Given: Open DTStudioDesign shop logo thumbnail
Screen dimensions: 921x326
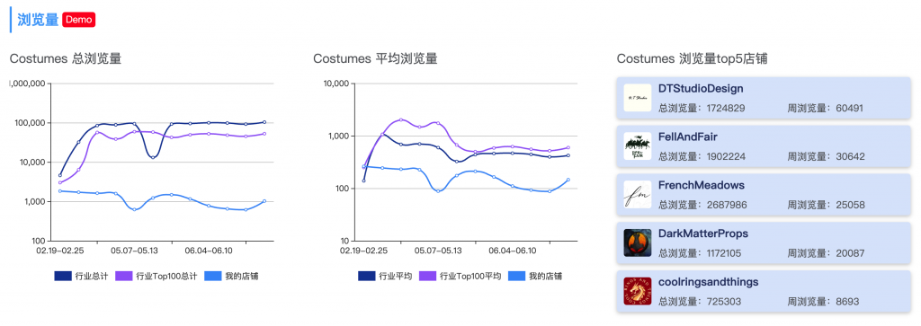Looking at the screenshot, I should (x=638, y=98).
